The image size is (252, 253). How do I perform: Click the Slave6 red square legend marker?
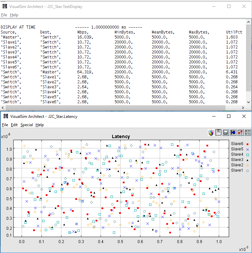pos(248,144)
